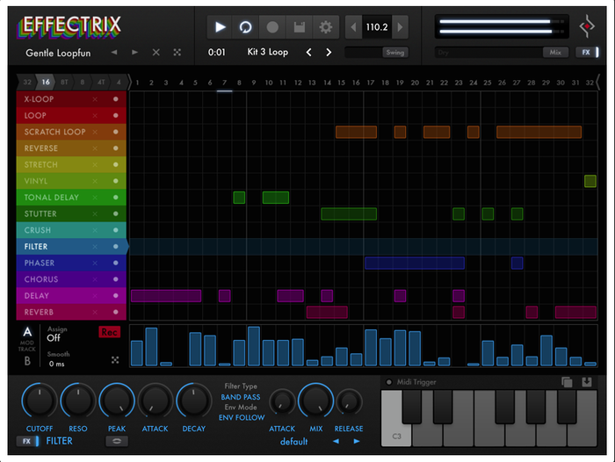The height and width of the screenshot is (462, 615).
Task: Switch to mod track A
Action: pos(27,332)
